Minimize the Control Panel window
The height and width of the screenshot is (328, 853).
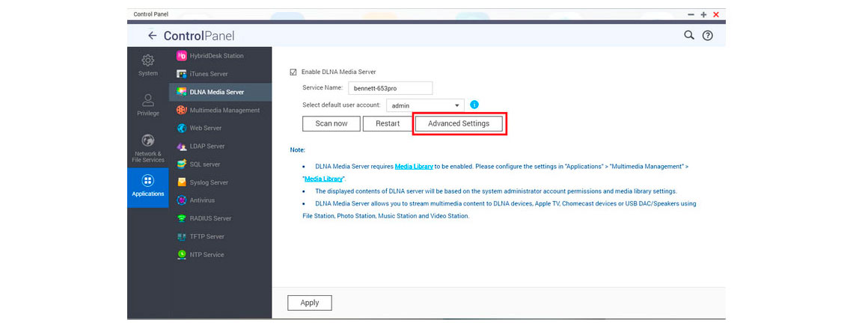[x=691, y=15]
